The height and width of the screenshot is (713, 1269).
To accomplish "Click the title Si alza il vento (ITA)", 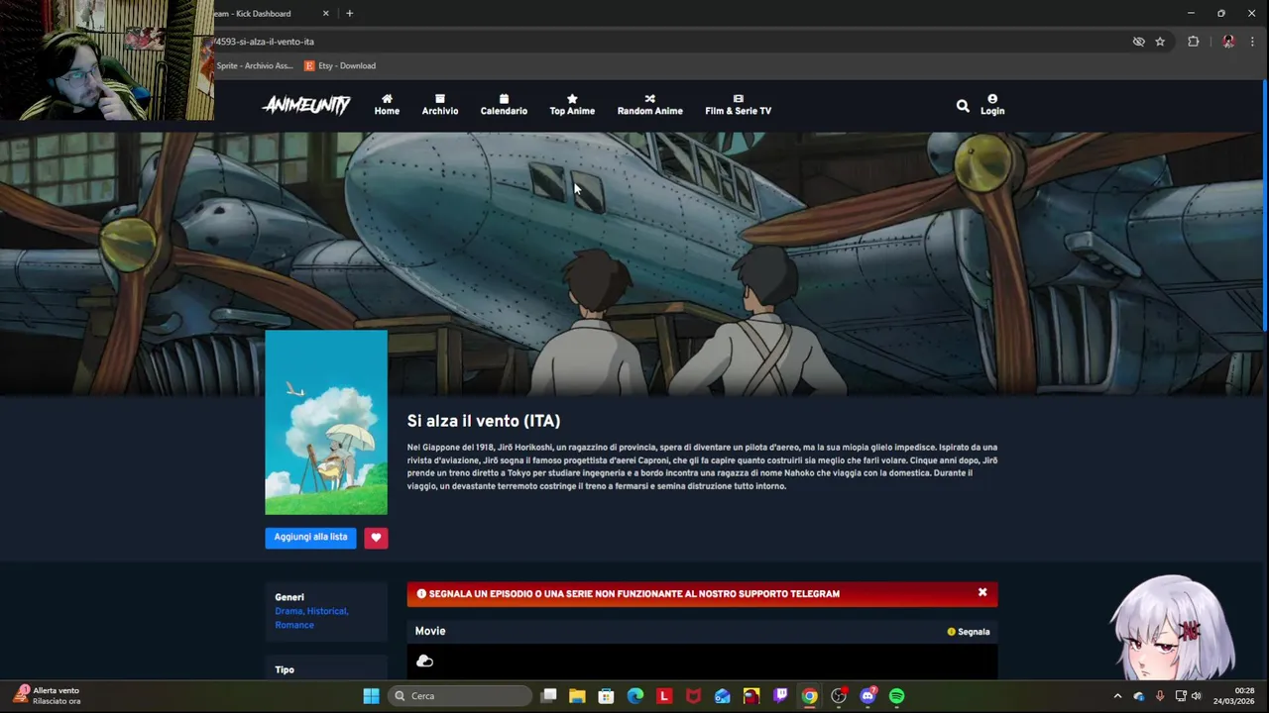I will coord(484,421).
